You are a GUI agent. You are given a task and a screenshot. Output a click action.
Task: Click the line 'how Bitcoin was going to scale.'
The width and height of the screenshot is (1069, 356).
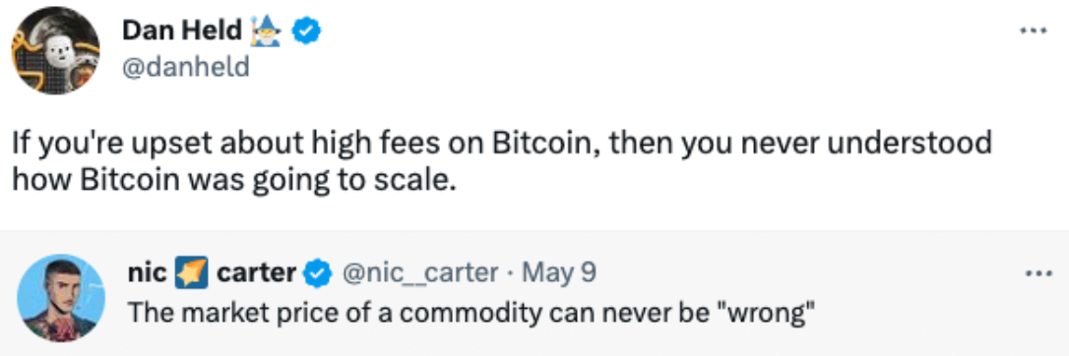pos(234,180)
